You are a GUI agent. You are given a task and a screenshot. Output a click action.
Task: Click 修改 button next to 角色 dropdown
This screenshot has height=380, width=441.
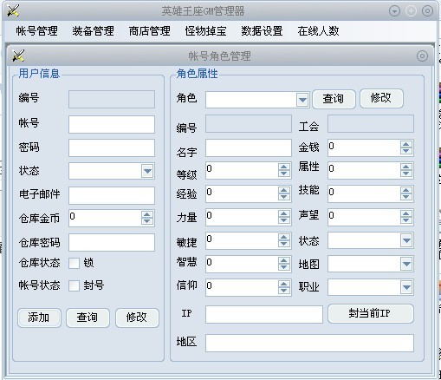pyautogui.click(x=381, y=98)
